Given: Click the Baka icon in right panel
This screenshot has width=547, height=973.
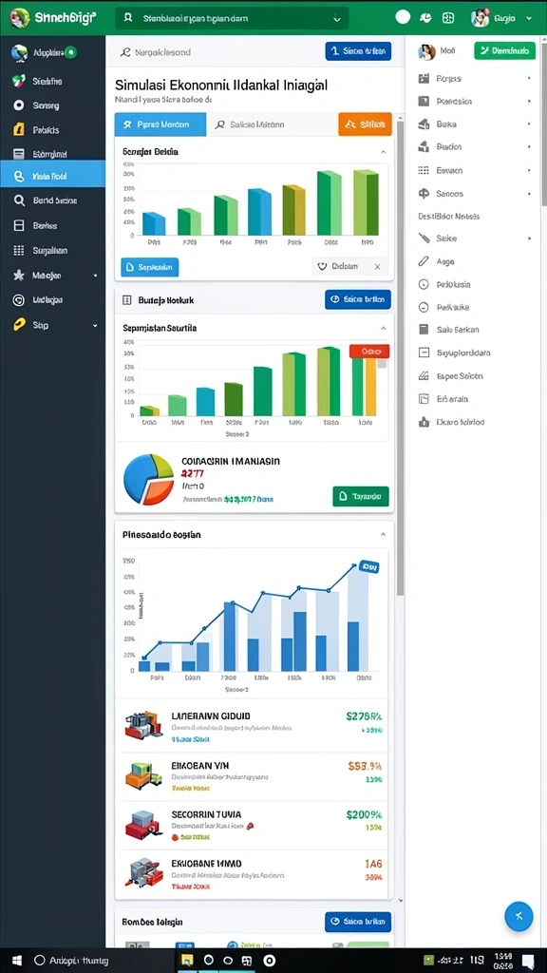Looking at the screenshot, I should (424, 124).
